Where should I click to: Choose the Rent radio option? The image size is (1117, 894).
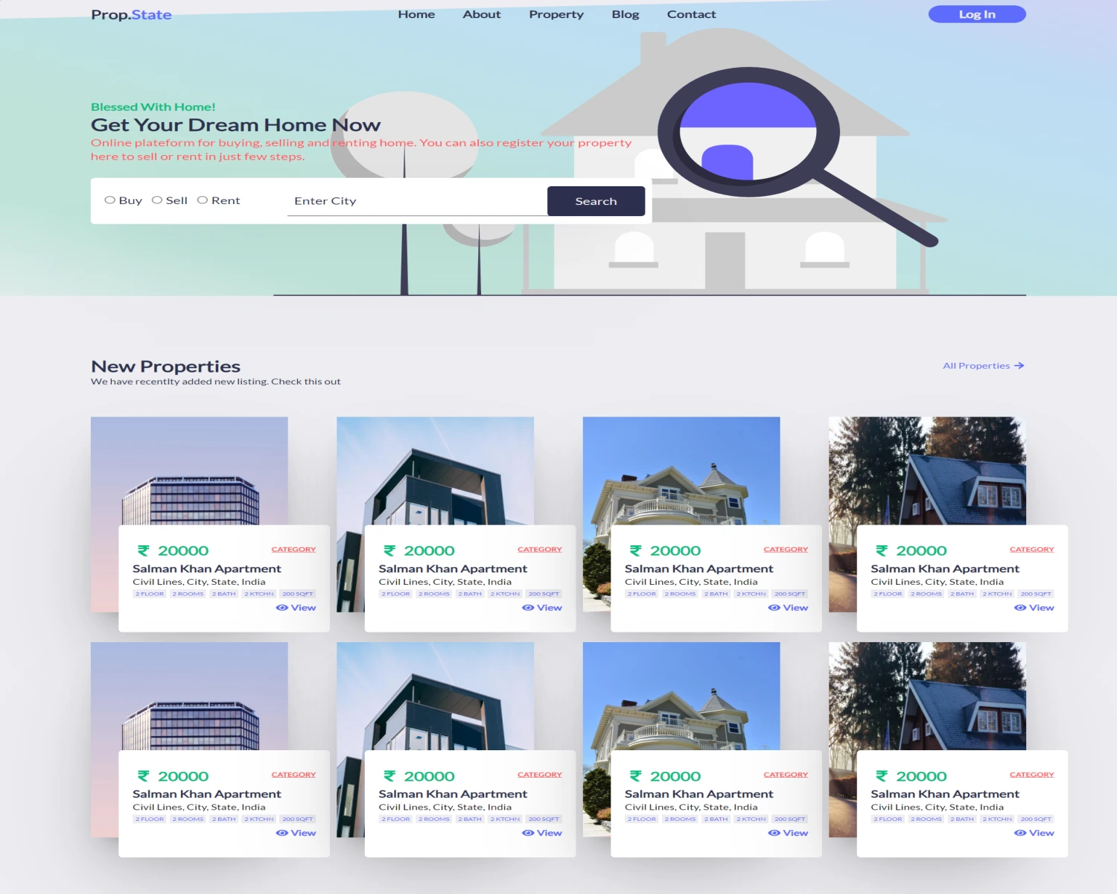tap(203, 200)
